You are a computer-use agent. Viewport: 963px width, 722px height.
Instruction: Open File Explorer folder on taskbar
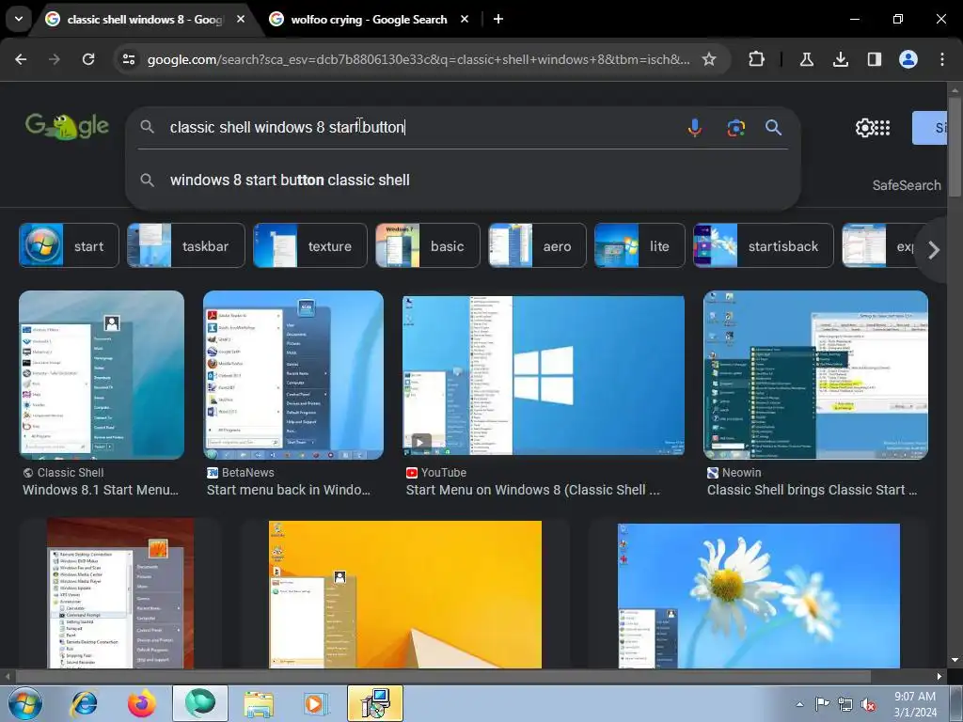click(259, 703)
